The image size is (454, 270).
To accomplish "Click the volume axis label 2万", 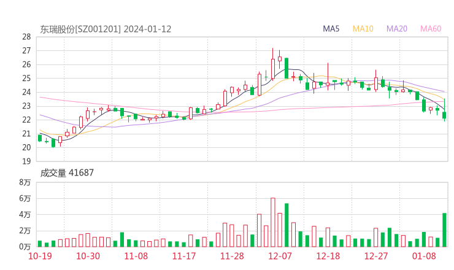I will pos(25,231).
